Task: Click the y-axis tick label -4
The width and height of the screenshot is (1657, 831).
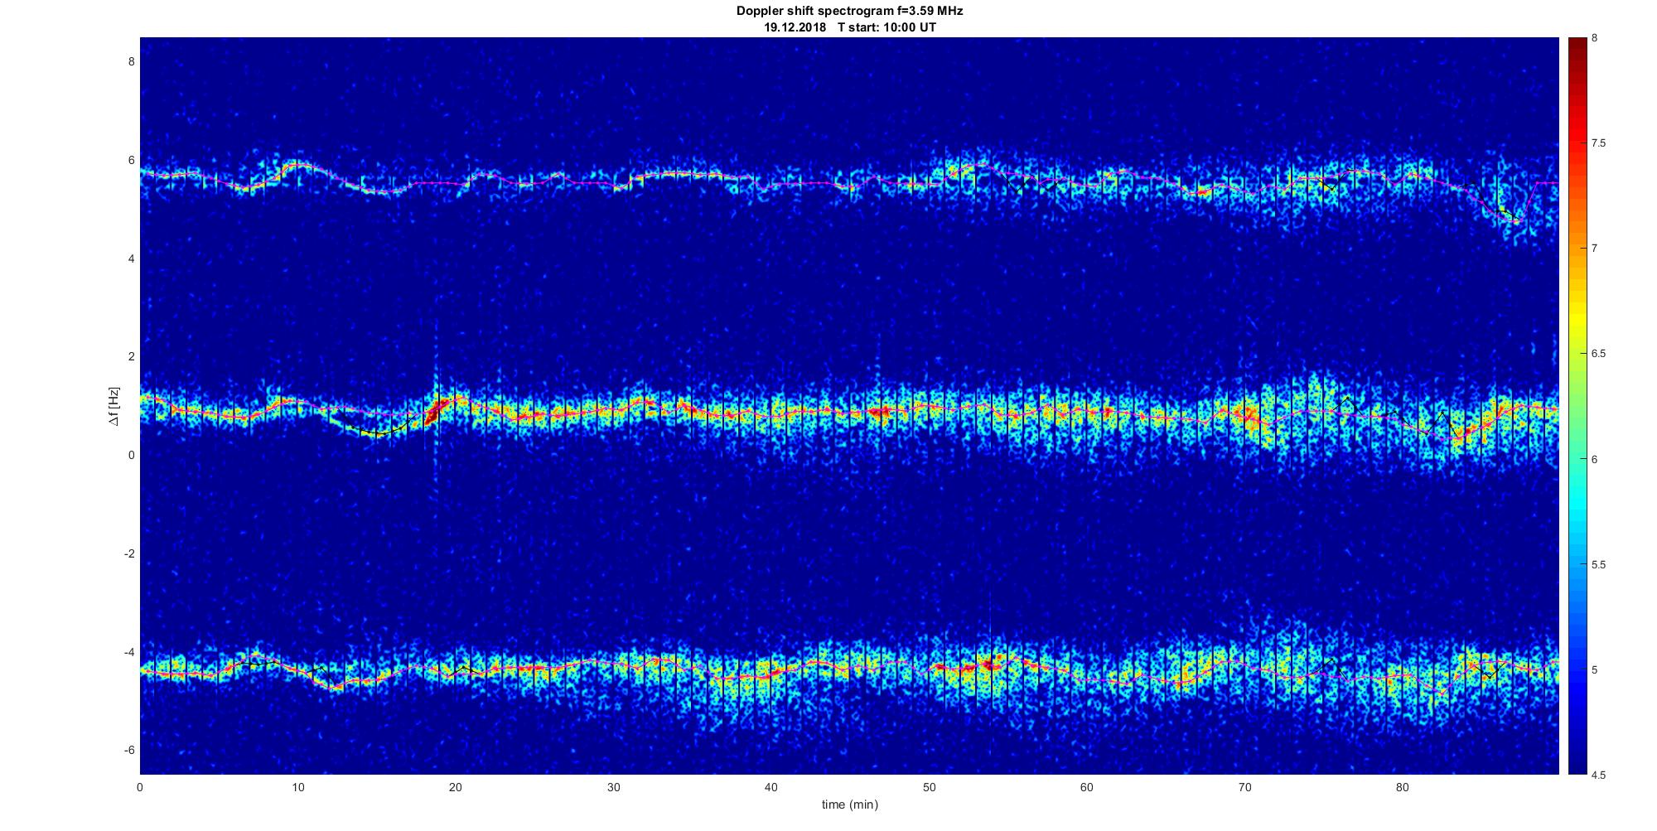Action: [x=128, y=652]
